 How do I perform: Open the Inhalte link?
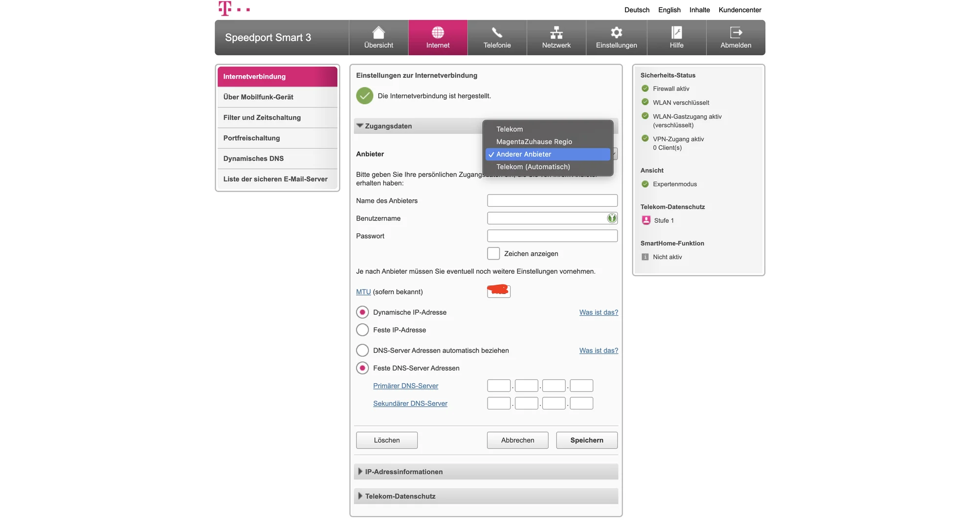coord(699,10)
